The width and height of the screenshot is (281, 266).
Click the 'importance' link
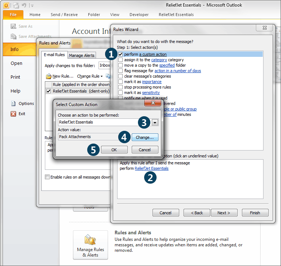click(x=151, y=82)
